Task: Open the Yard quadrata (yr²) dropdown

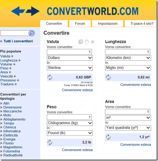Action: (128, 128)
